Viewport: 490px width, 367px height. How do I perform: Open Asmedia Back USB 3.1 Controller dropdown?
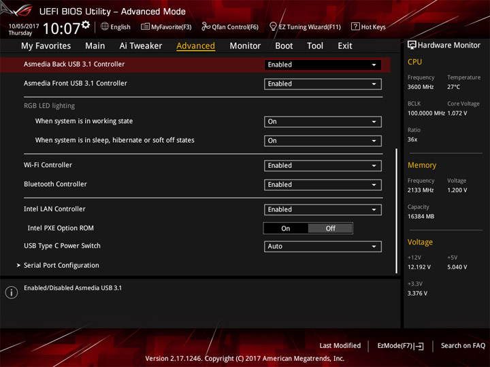[323, 65]
